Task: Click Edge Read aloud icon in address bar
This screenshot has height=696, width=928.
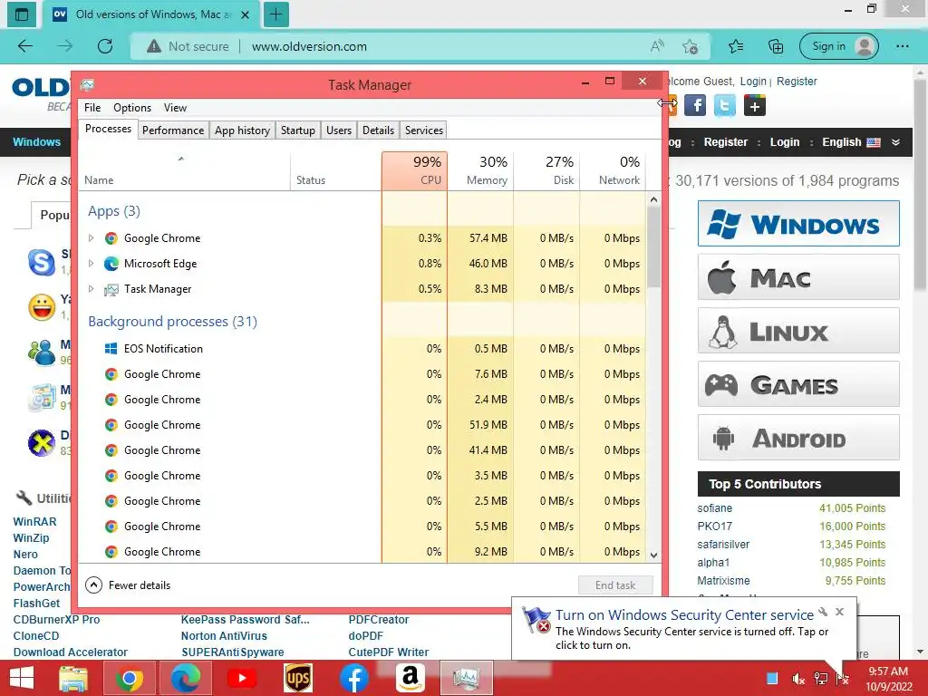Action: point(657,46)
